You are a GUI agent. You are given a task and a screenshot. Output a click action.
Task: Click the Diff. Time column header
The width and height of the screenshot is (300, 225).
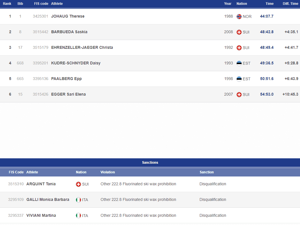click(x=290, y=4)
